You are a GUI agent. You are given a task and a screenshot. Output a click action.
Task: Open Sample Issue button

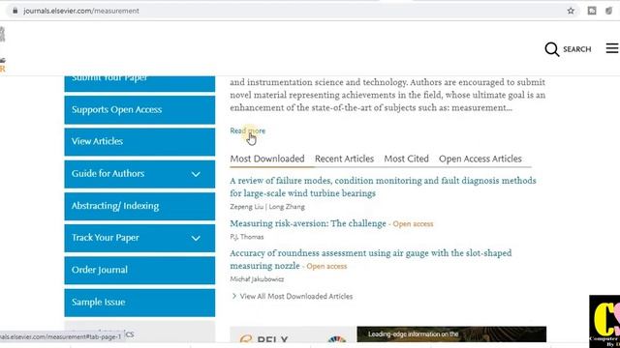(x=139, y=303)
